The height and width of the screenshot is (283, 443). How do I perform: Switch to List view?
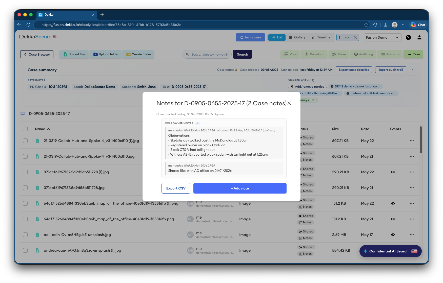coord(277,37)
